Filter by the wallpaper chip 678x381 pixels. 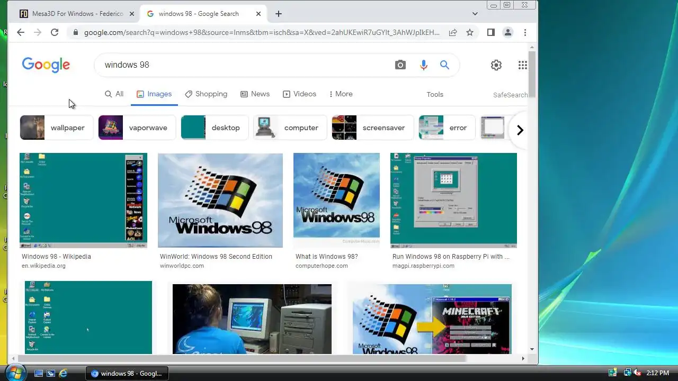pos(56,128)
